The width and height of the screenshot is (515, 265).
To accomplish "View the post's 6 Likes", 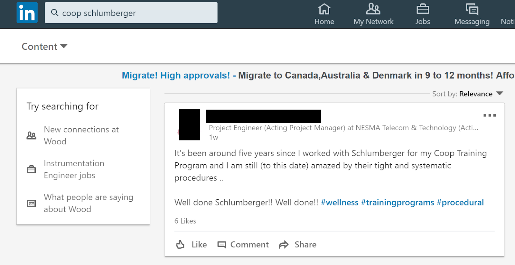I will pos(185,221).
